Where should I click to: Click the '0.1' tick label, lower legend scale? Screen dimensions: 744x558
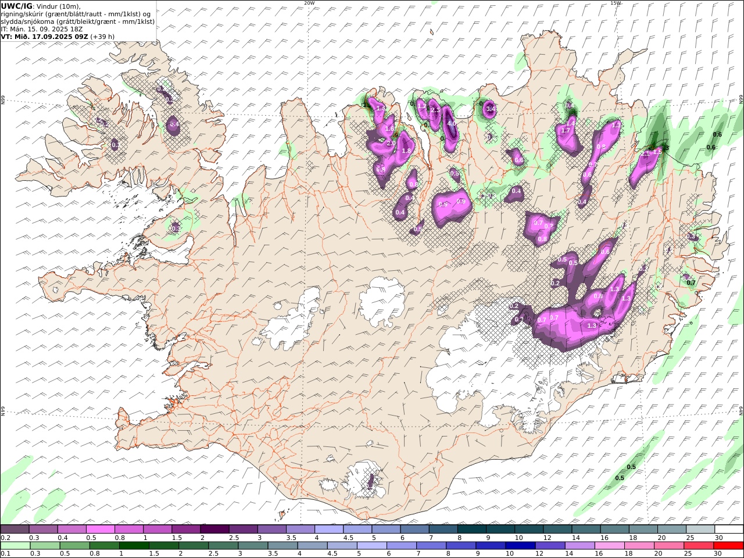5,554
